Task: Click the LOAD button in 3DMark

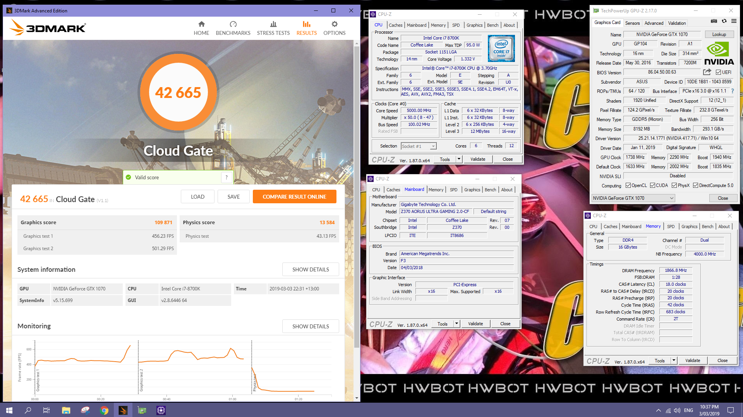Action: pos(197,197)
